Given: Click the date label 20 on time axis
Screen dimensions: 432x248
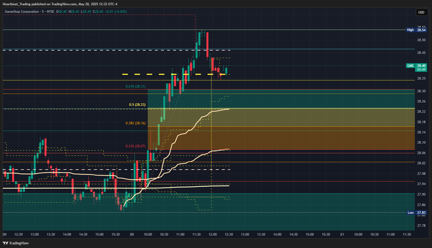Looking at the screenshot, I should tap(132, 234).
